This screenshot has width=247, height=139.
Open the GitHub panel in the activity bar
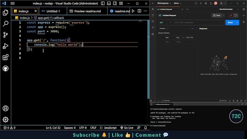(5, 68)
